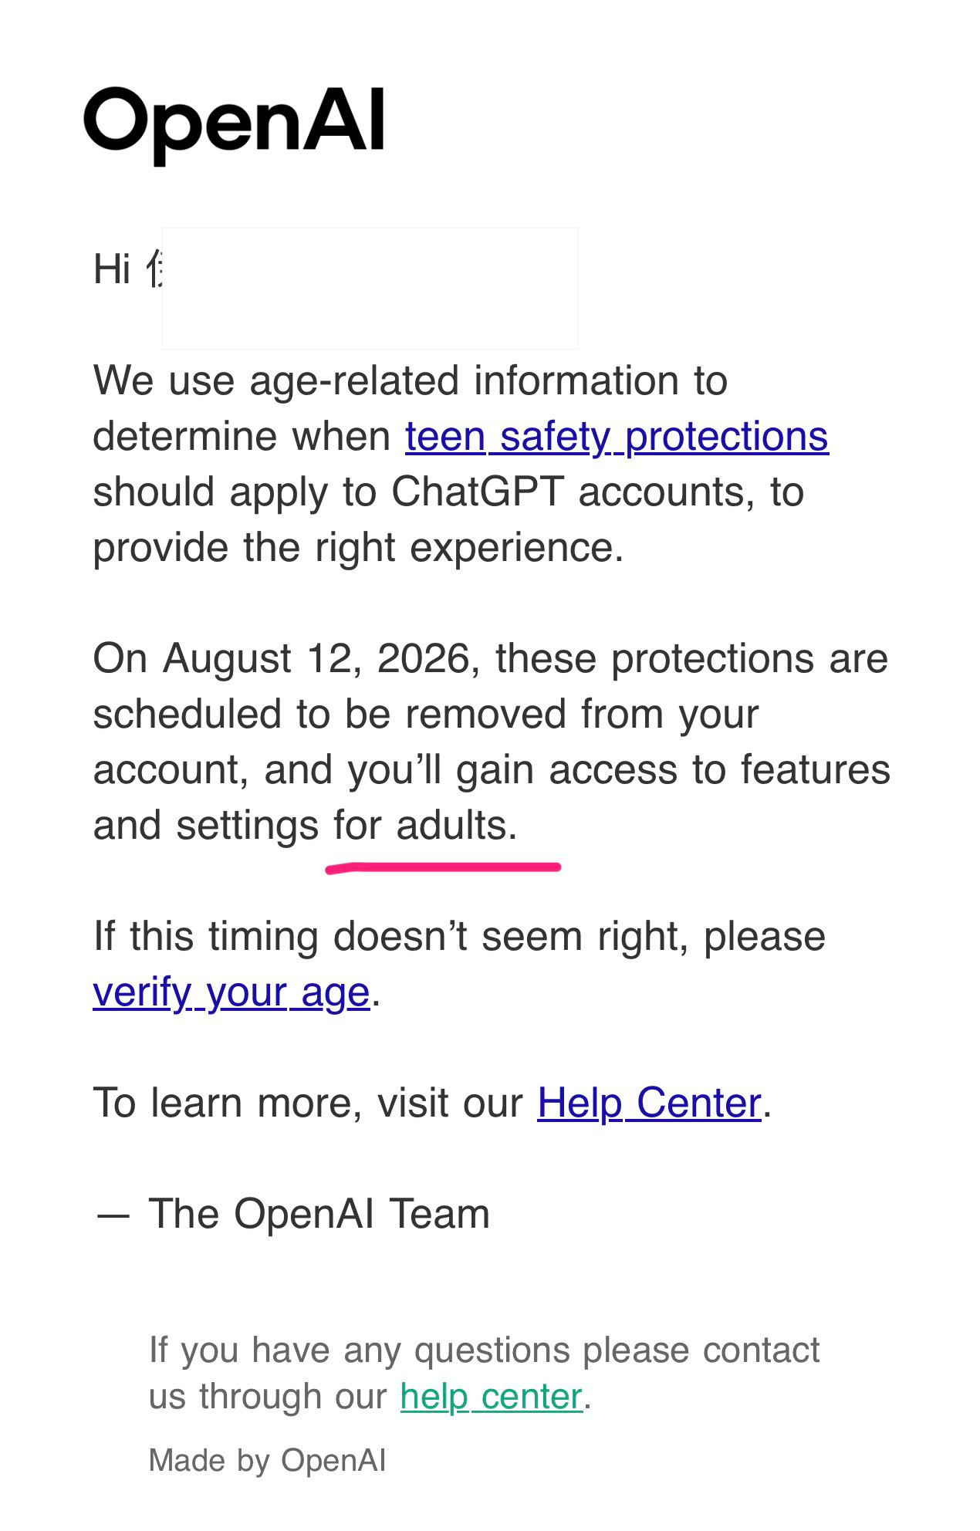Open the blue Help Center link
980x1531 pixels.
click(x=649, y=1103)
